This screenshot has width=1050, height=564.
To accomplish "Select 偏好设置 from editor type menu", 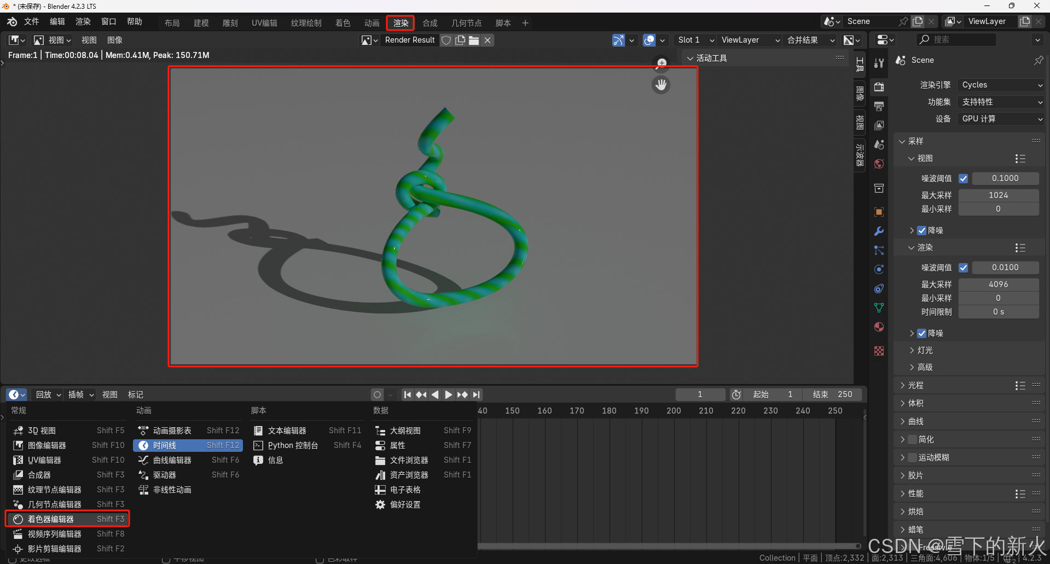I will 424,504.
